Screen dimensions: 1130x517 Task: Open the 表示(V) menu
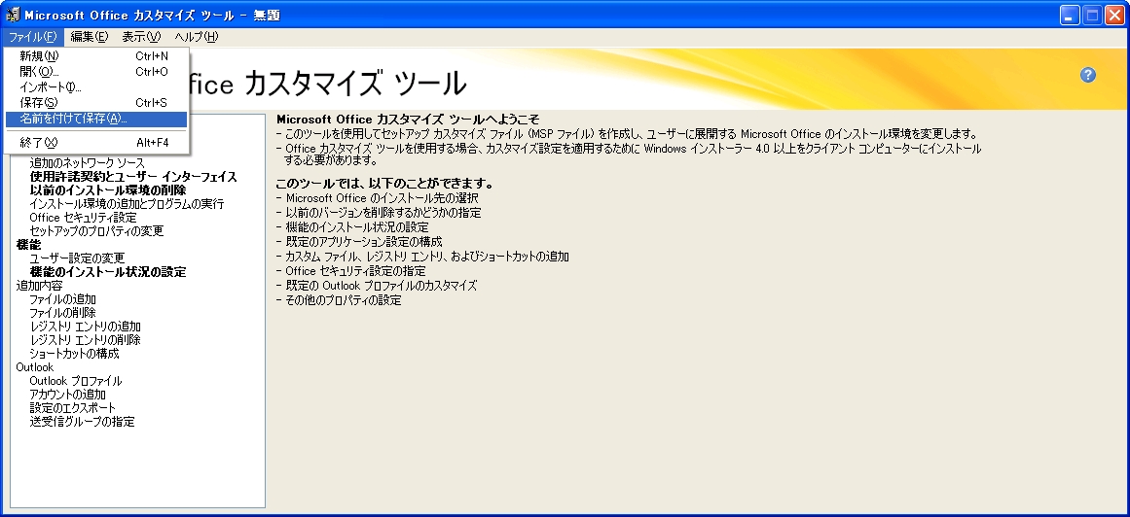tap(141, 37)
